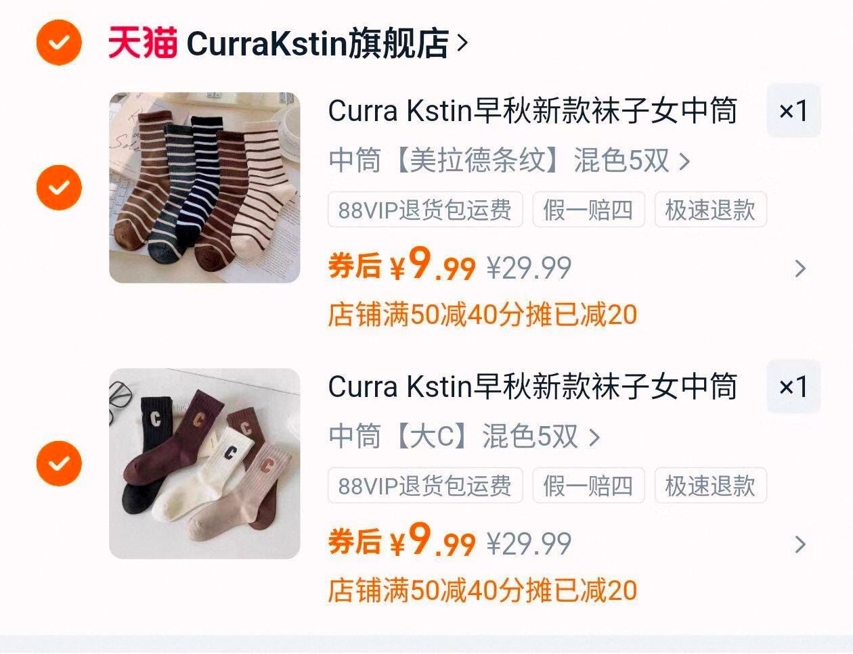Open price details arrow for big C socks

pyautogui.click(x=800, y=544)
